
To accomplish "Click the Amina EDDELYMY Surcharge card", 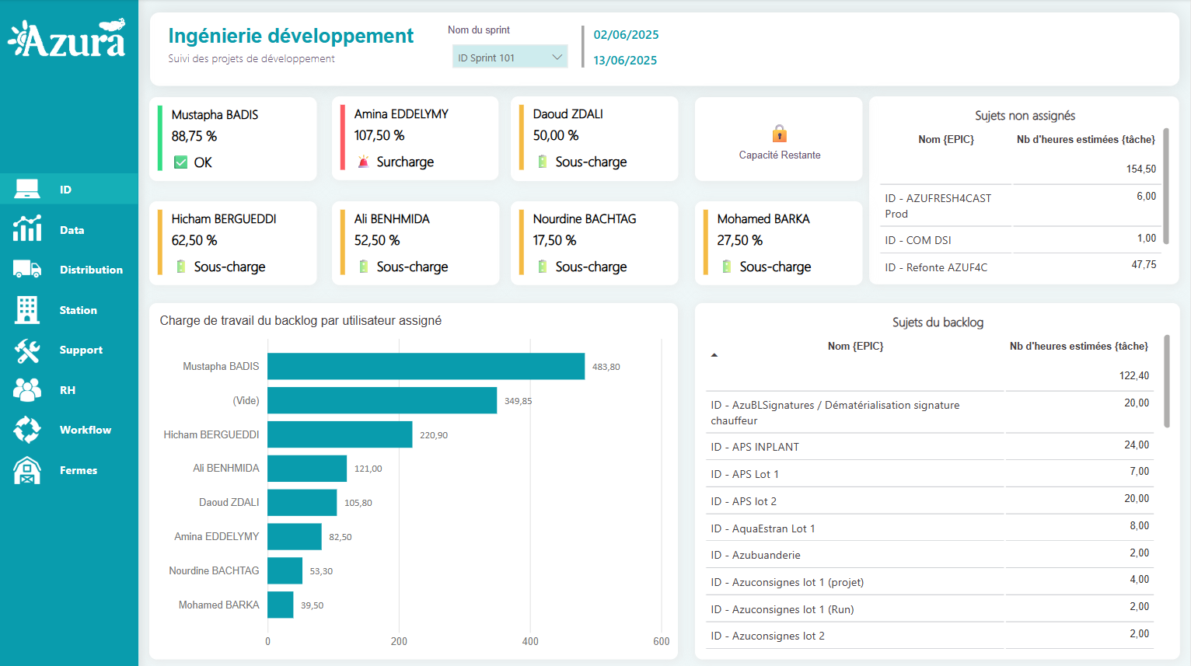I will (415, 138).
